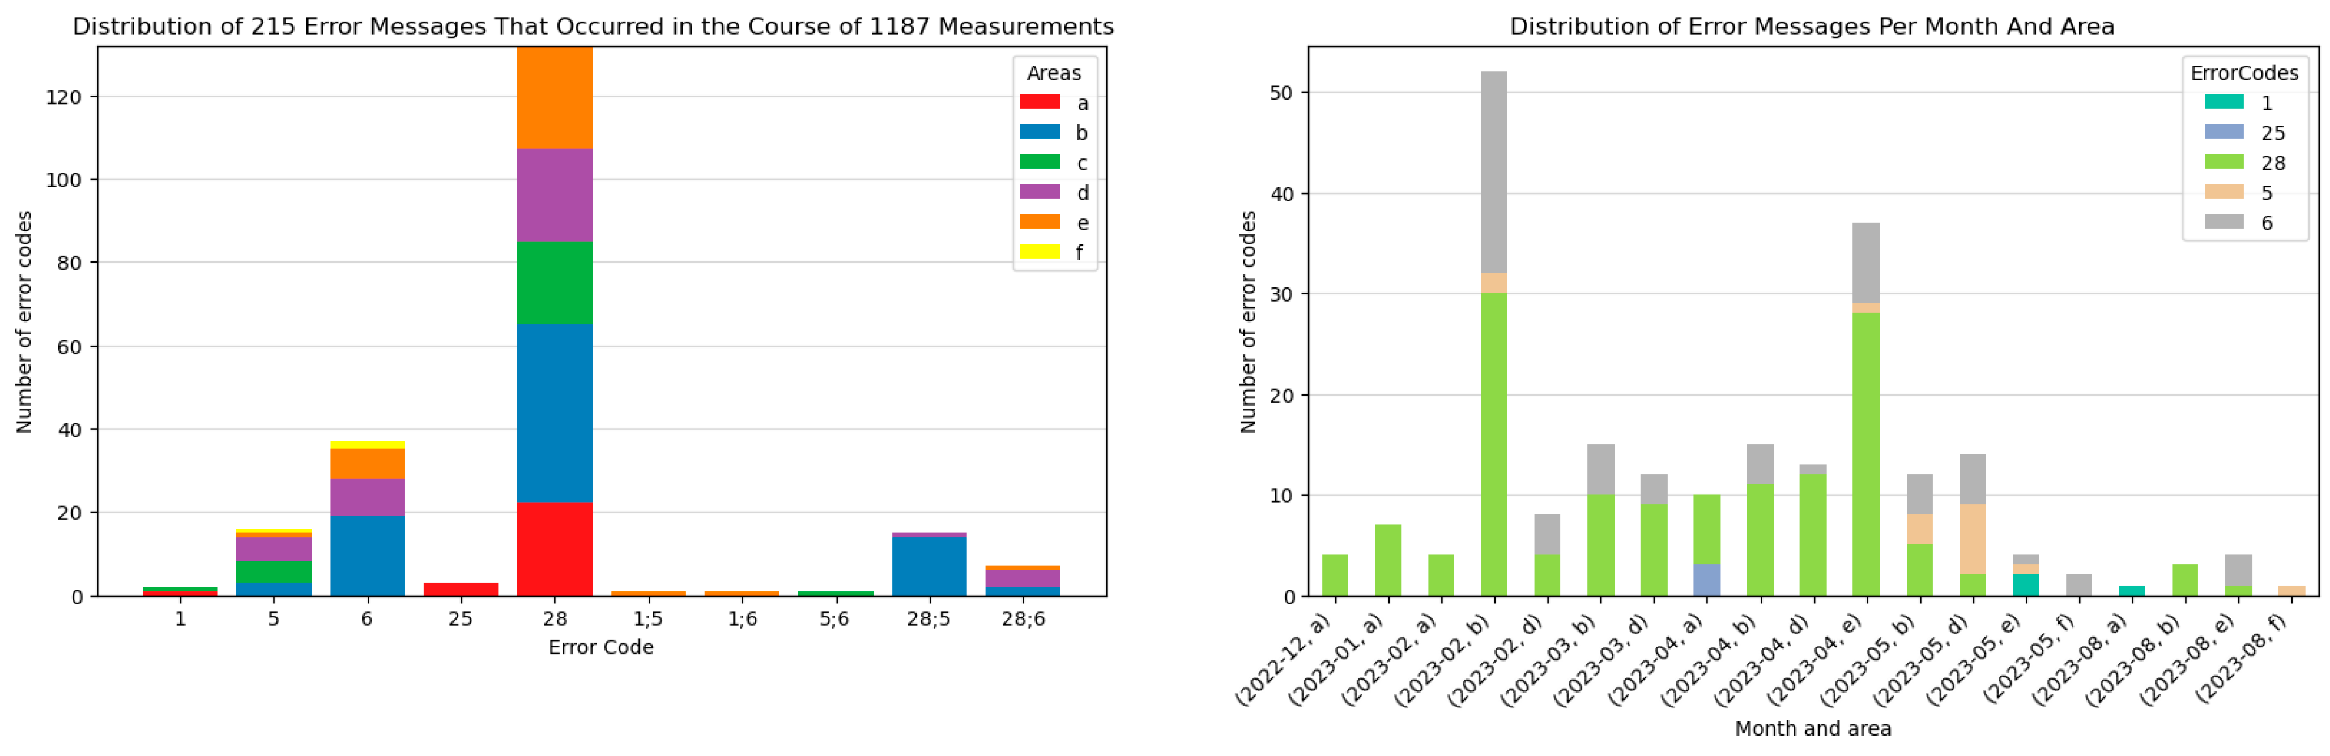Click the green 'c' legend swatch
Viewport: 2330px width, 756px height.
coord(1040,162)
